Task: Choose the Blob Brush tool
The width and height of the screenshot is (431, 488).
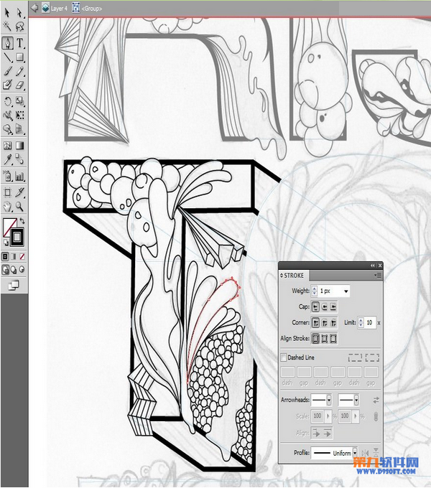Action: pyautogui.click(x=7, y=85)
